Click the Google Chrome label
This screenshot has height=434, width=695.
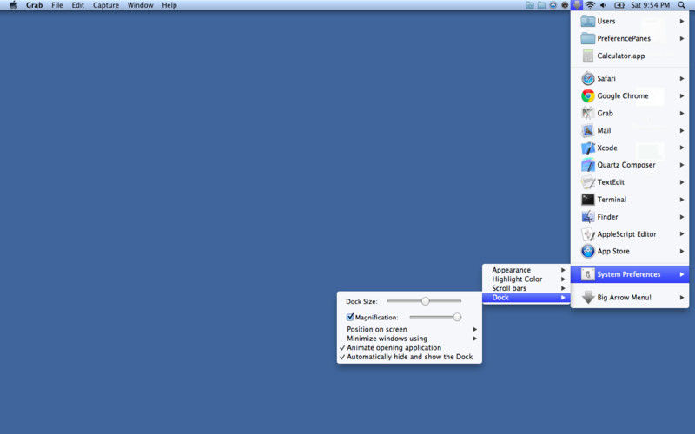(x=622, y=95)
